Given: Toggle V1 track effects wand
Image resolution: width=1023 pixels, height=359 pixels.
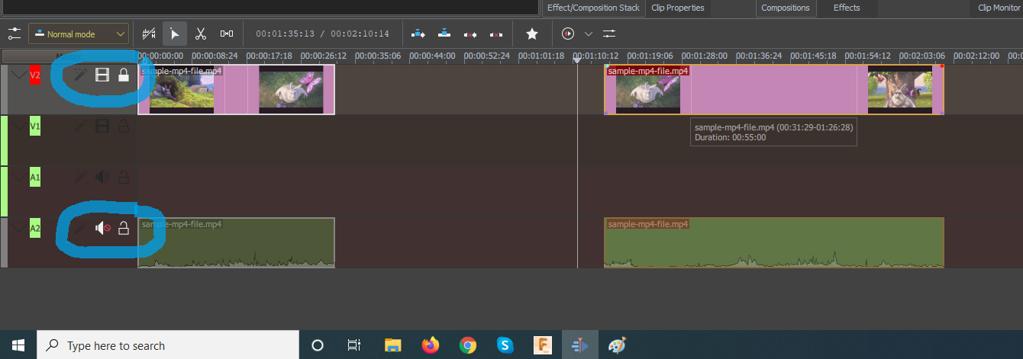Looking at the screenshot, I should click(x=79, y=126).
